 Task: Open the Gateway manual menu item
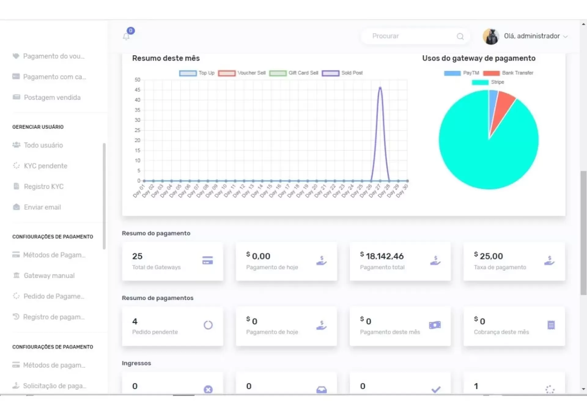pyautogui.click(x=49, y=276)
